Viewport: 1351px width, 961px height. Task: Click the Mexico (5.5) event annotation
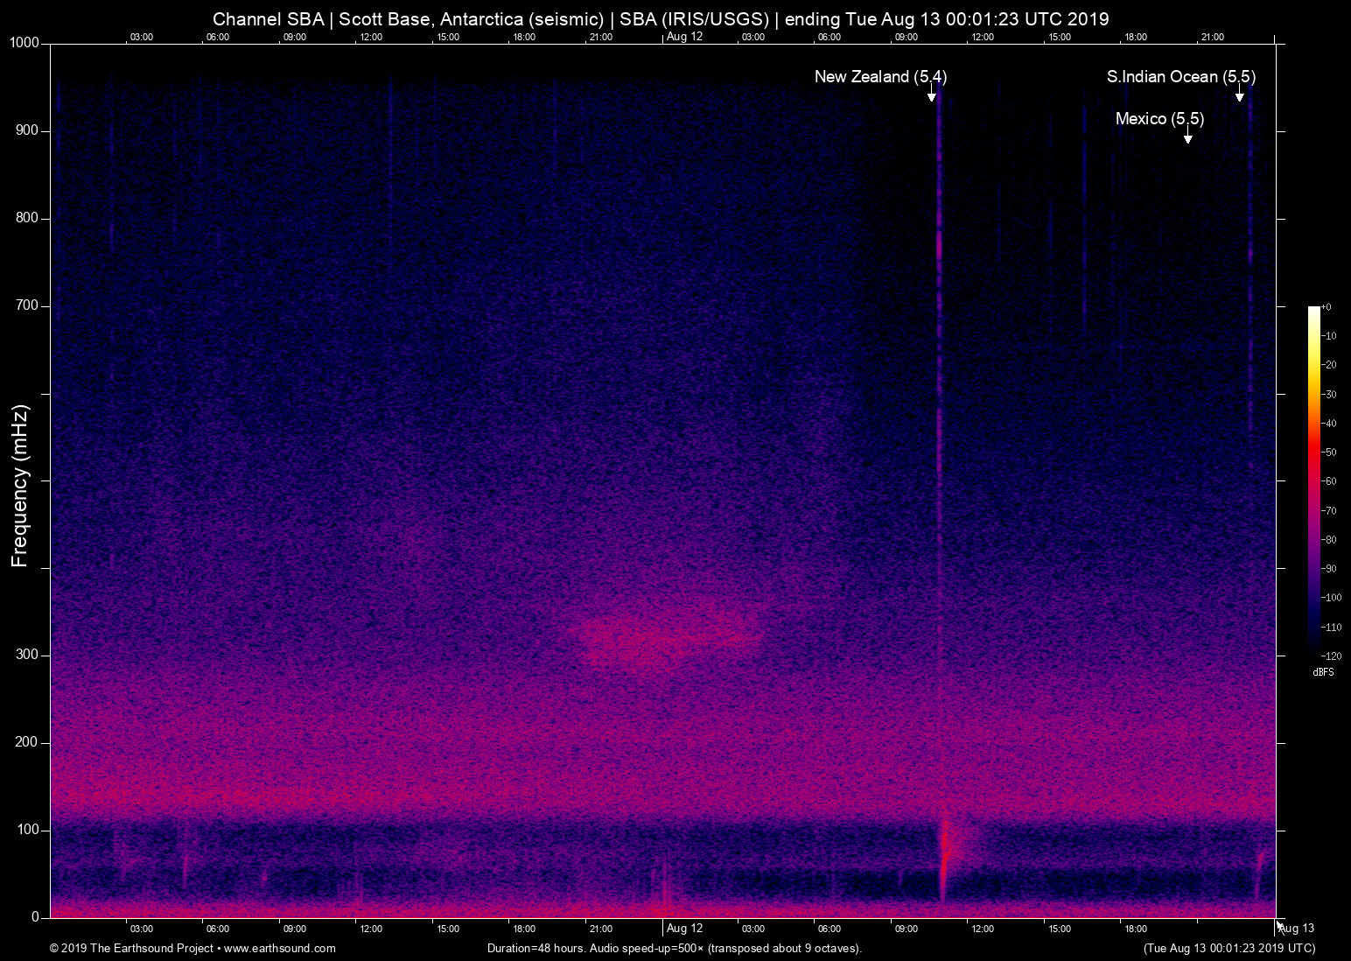pos(1159,119)
